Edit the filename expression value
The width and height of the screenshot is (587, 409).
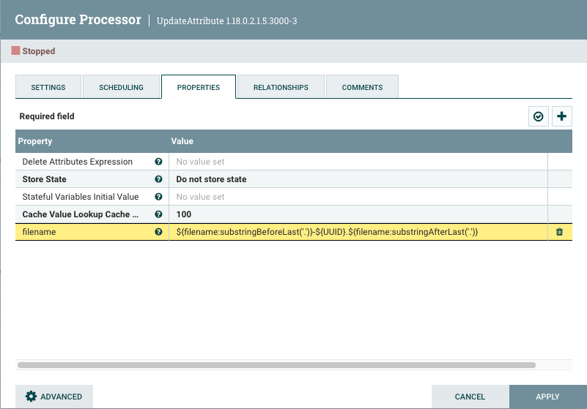pos(358,232)
